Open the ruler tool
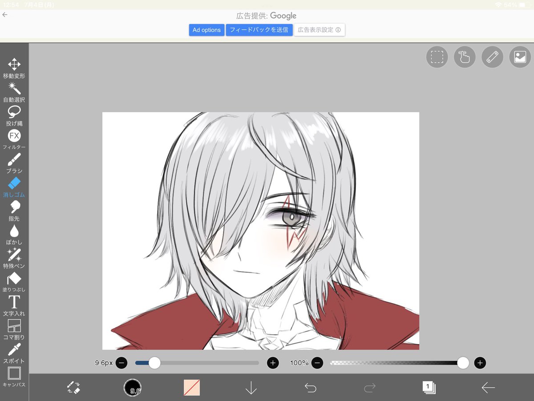 pyautogui.click(x=492, y=57)
